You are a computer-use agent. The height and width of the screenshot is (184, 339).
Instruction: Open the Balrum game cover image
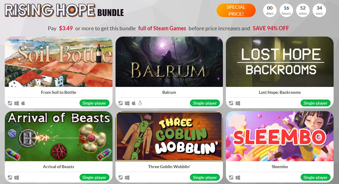click(169, 62)
